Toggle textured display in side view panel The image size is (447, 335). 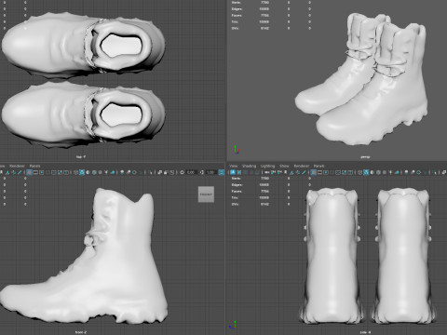coord(385,172)
